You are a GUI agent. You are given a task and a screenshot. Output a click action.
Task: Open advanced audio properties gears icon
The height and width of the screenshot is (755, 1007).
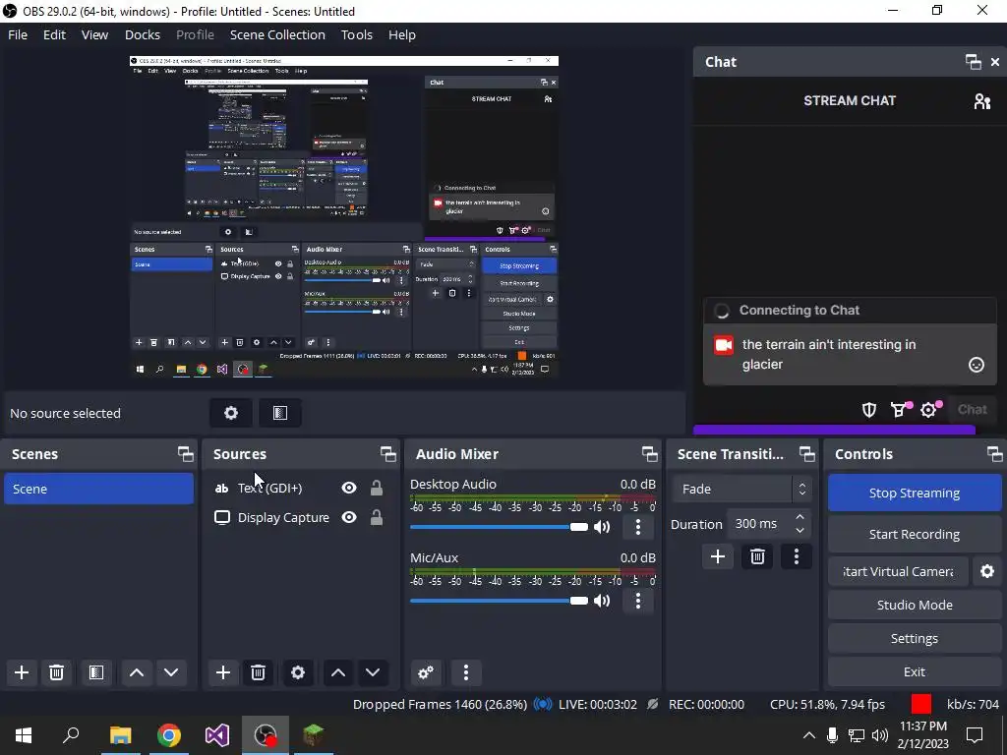(x=426, y=672)
